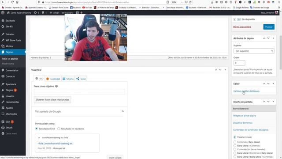Move Atributos de página panel up
Screen dimensions: 282x159
coord(264,38)
